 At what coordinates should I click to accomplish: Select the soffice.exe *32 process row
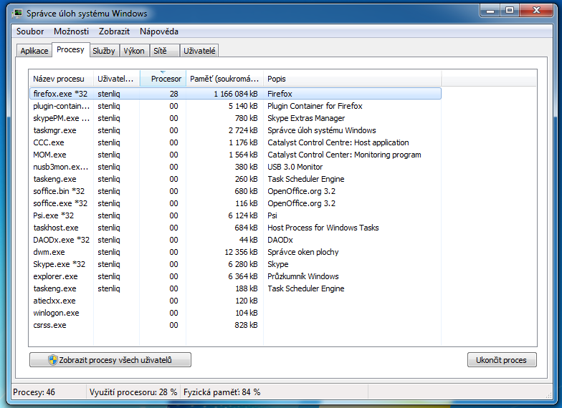235,203
